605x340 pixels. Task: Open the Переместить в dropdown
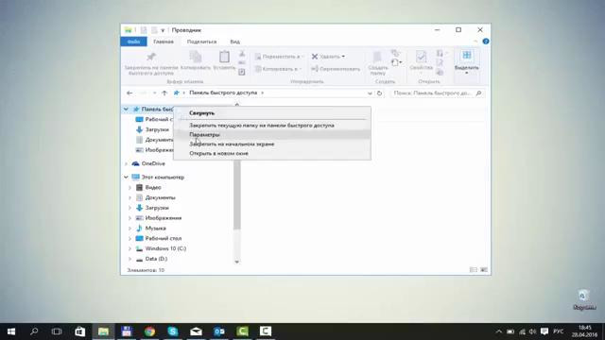tap(279, 57)
